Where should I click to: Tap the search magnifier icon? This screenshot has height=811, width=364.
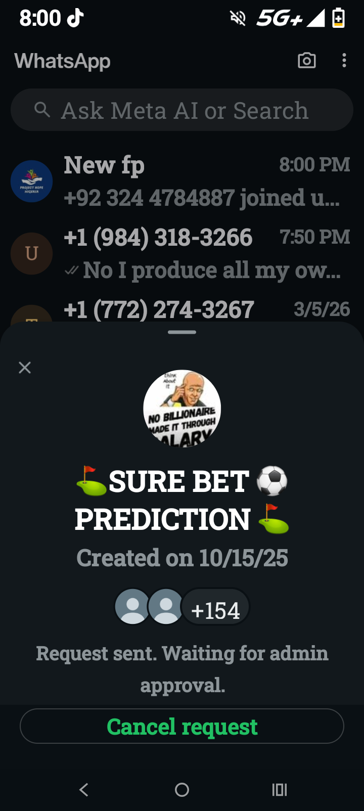pyautogui.click(x=42, y=110)
